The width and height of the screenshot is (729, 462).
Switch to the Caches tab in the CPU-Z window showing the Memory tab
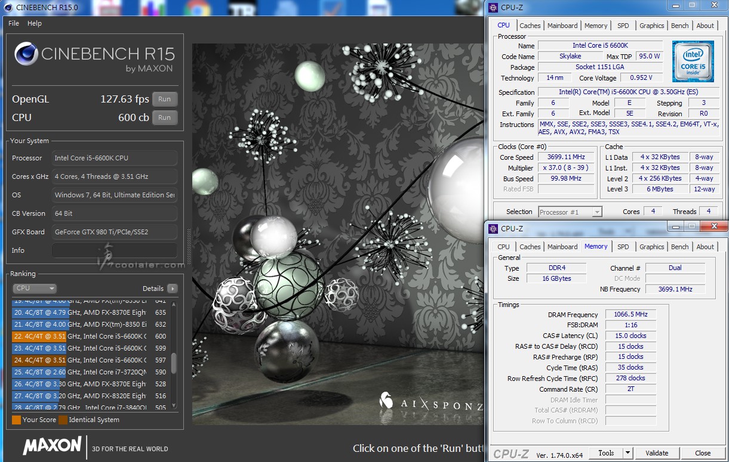click(x=530, y=247)
